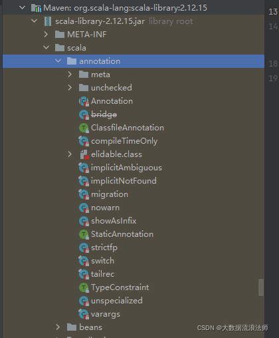Click the StaticAnnotation trait icon
Image resolution: width=279 pixels, height=338 pixels.
tap(84, 234)
